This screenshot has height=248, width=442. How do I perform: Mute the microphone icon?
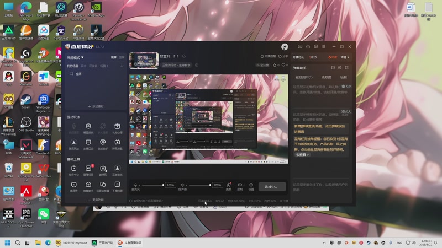(135, 185)
